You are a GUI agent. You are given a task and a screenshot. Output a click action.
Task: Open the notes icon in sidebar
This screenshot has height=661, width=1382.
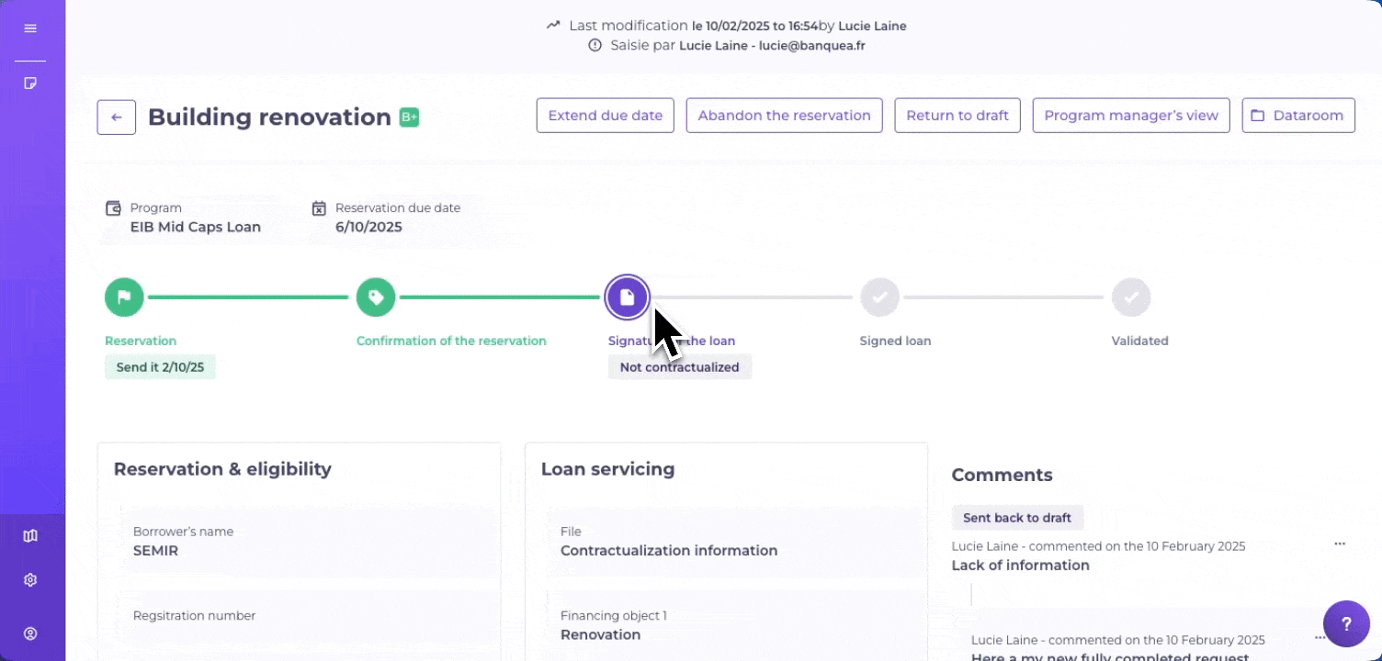click(x=30, y=84)
